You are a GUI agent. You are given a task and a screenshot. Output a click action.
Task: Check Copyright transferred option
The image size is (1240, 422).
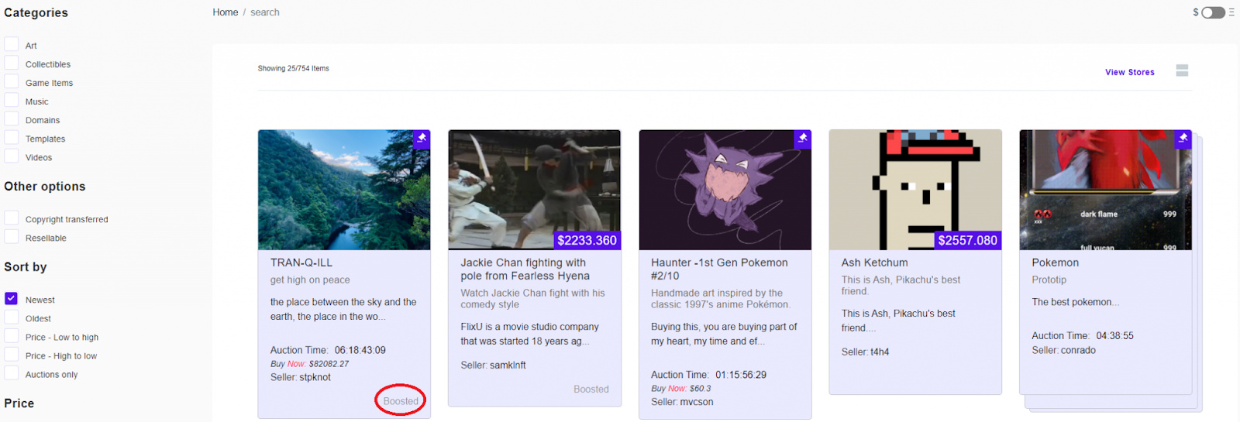click(x=12, y=218)
